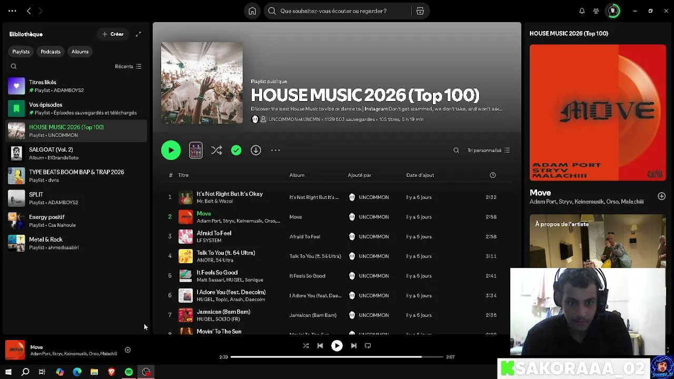The height and width of the screenshot is (379, 674).
Task: Sort by the Ajouté par column
Action: pyautogui.click(x=360, y=175)
